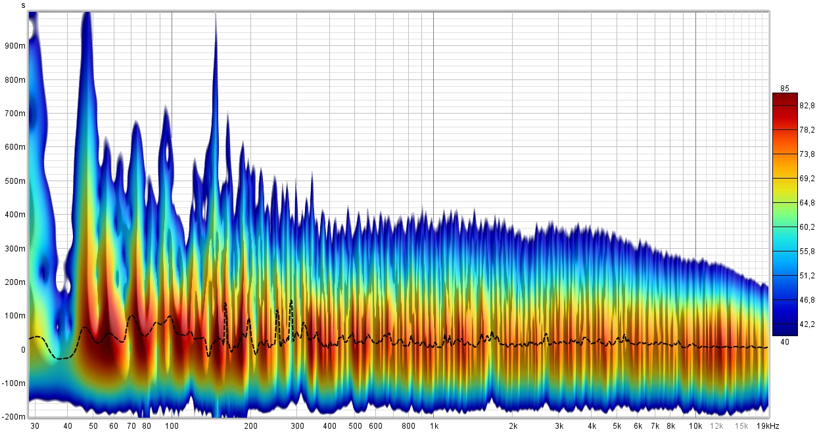Click the 40 dB minimum label below the color scale

pyautogui.click(x=784, y=341)
